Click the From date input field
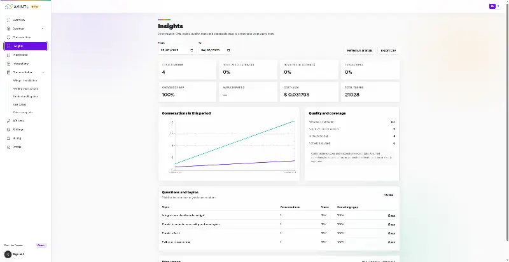Image resolution: width=509 pixels, height=262 pixels. click(177, 50)
